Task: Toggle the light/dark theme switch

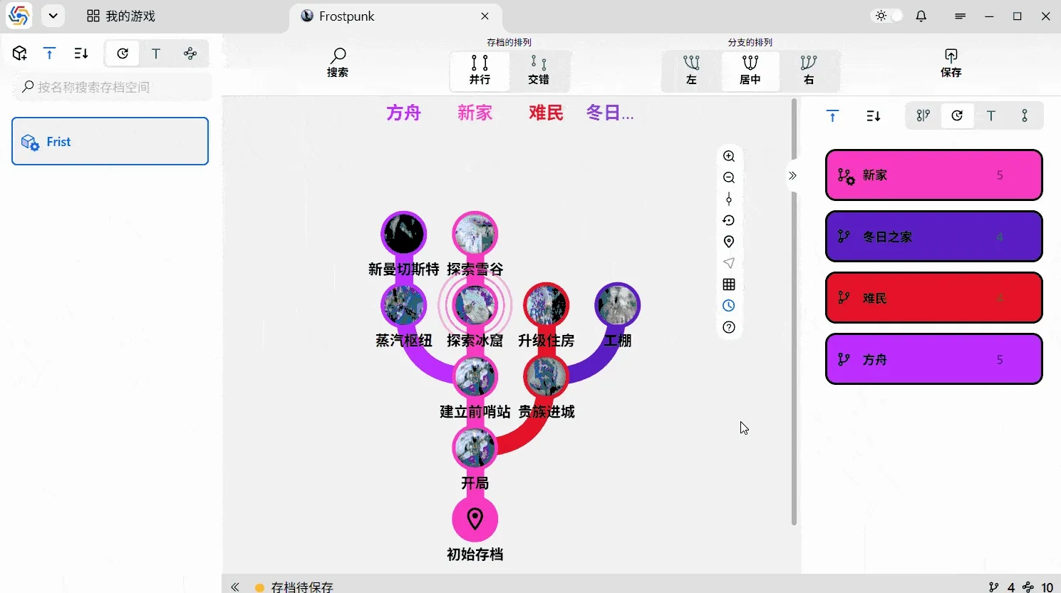Action: [887, 16]
